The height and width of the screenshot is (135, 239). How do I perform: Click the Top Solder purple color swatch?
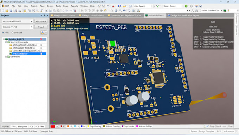pyautogui.click(x=122, y=126)
